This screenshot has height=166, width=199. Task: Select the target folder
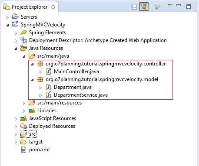36,142
